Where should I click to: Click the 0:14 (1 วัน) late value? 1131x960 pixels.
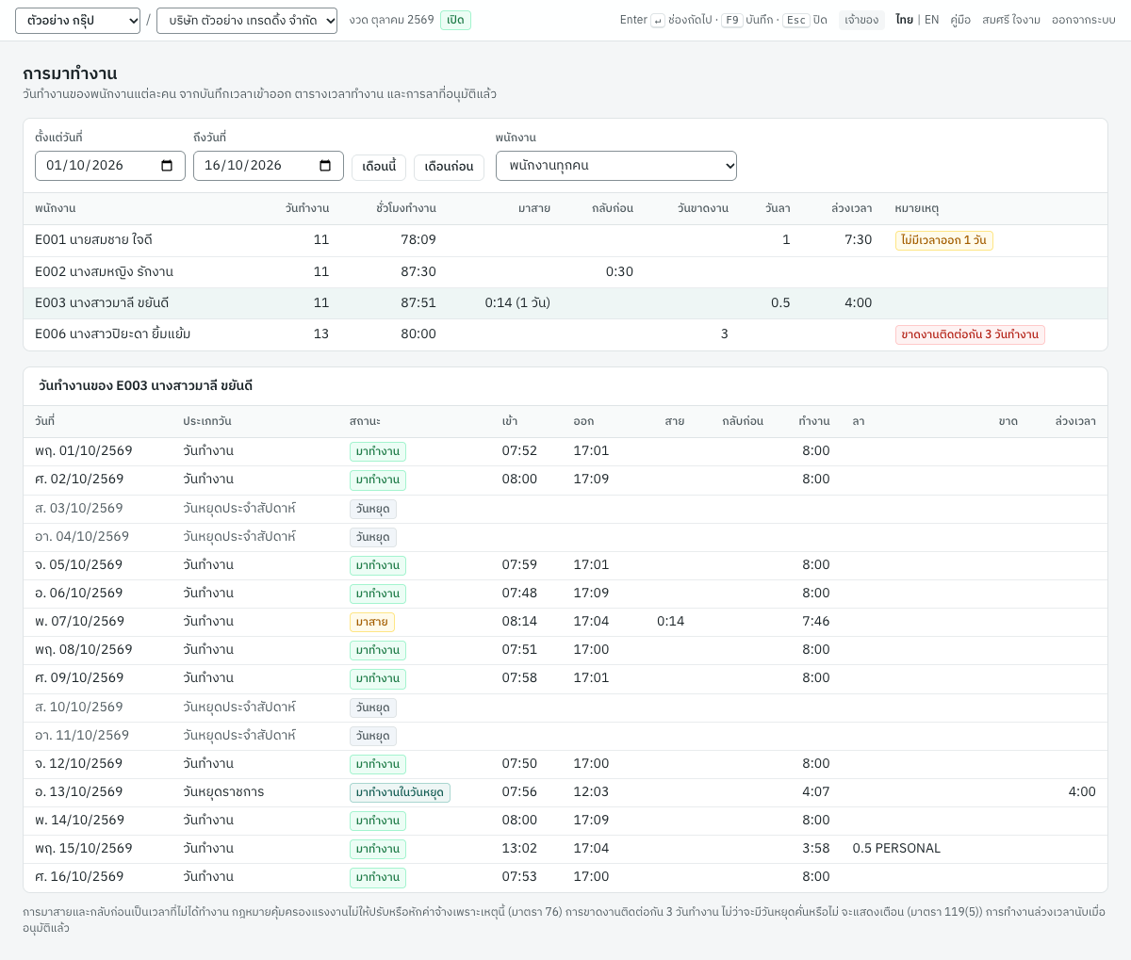coord(517,303)
